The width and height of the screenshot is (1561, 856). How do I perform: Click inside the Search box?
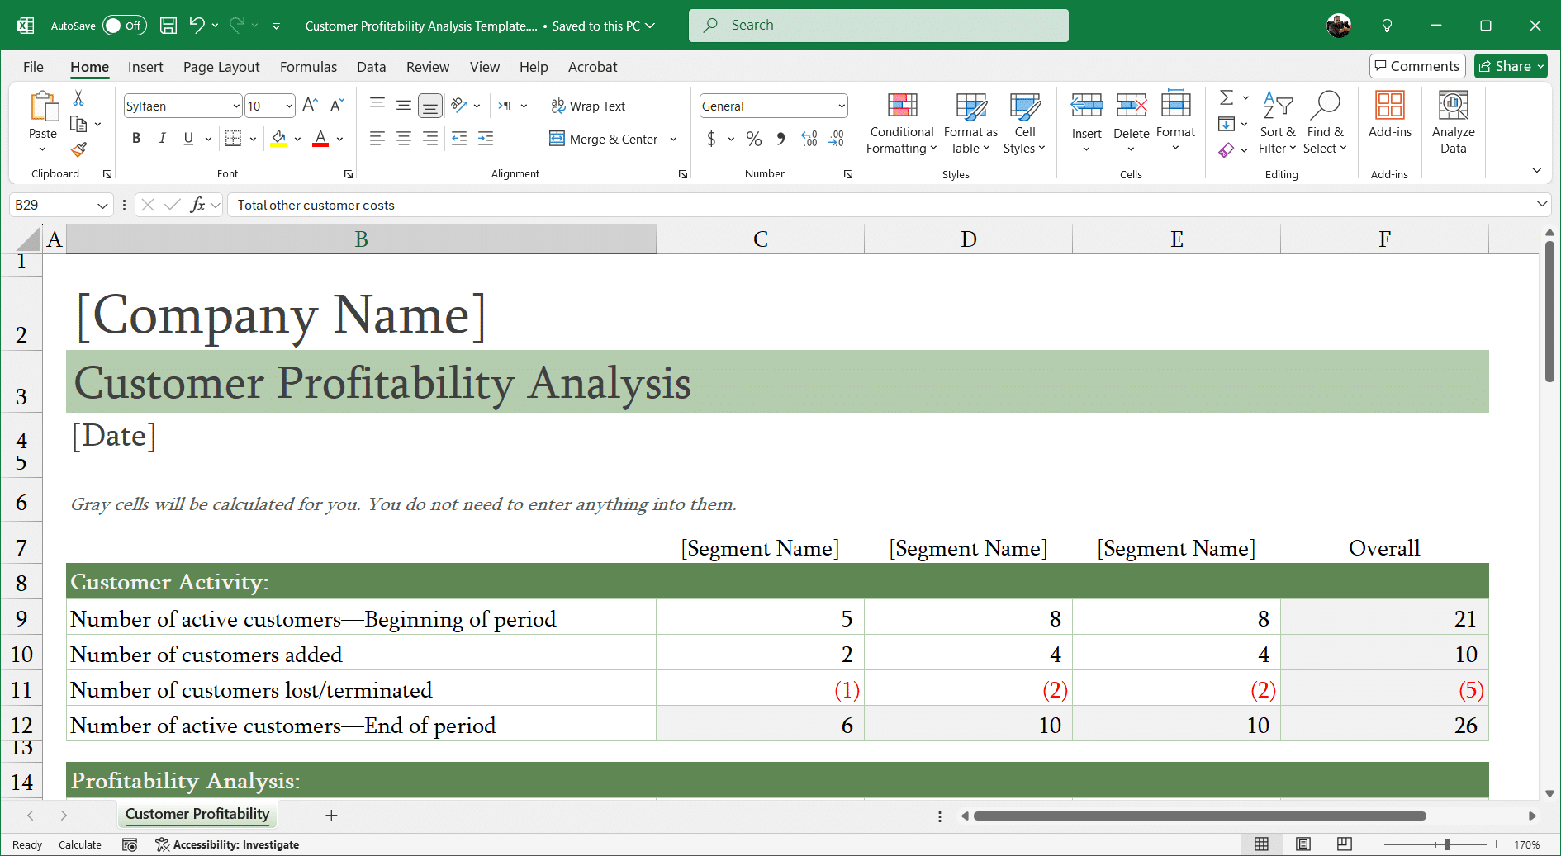coord(878,25)
